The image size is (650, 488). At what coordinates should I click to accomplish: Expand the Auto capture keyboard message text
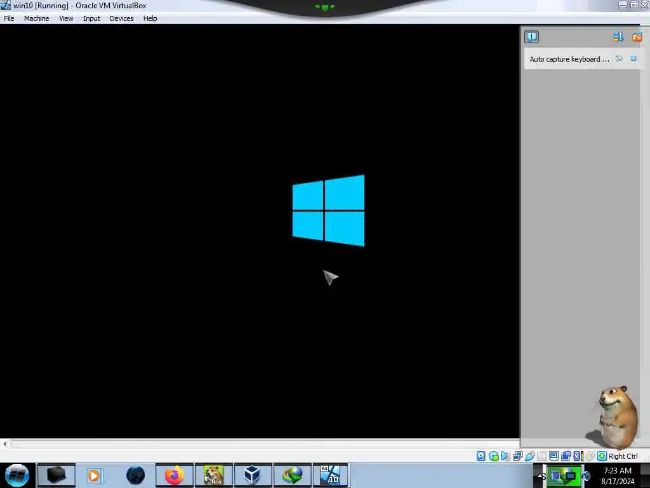point(569,59)
